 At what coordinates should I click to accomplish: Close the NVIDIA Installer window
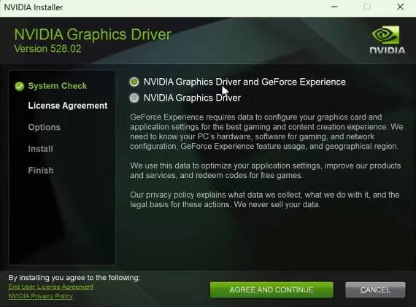pyautogui.click(x=401, y=7)
